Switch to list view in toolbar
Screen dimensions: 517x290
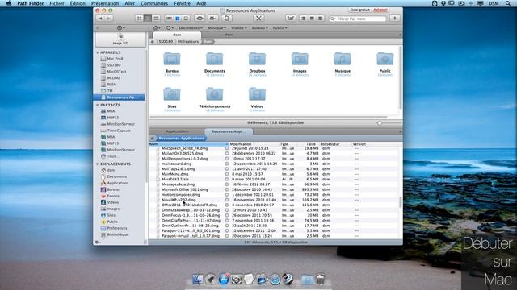148,19
